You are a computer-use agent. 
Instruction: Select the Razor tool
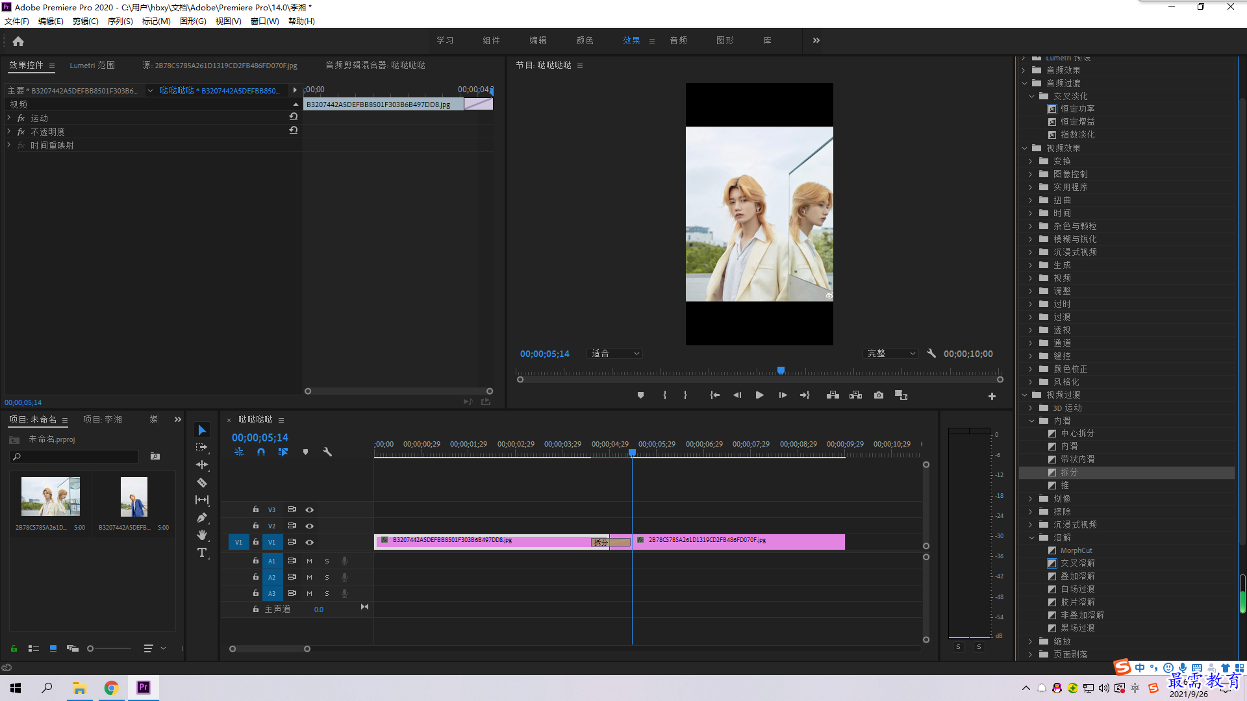202,482
